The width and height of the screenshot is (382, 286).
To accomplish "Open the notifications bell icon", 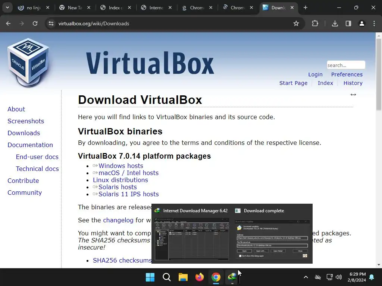I will tap(372, 277).
